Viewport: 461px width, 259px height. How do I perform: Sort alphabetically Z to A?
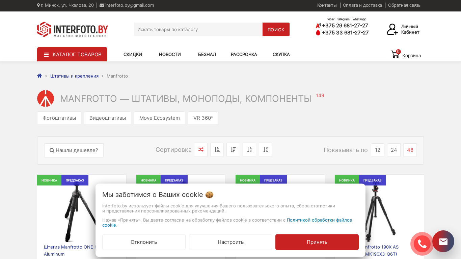coord(266,150)
